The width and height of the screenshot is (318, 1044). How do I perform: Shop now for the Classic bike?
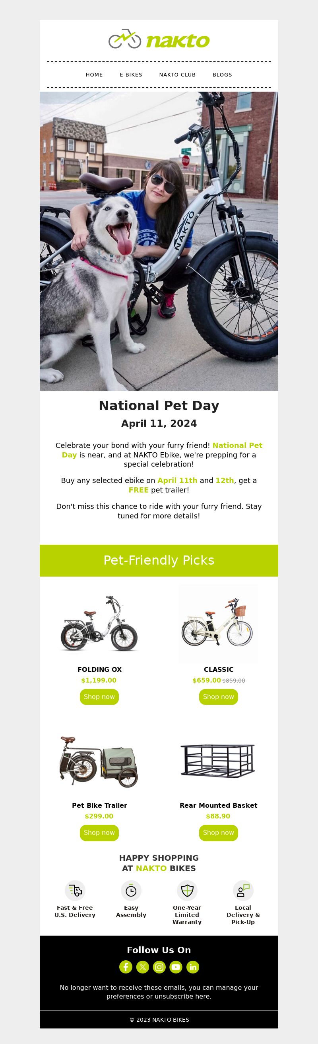point(219,697)
